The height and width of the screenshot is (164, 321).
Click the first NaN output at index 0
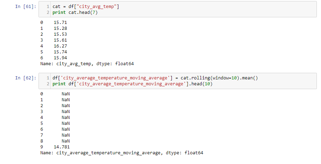coord(66,94)
